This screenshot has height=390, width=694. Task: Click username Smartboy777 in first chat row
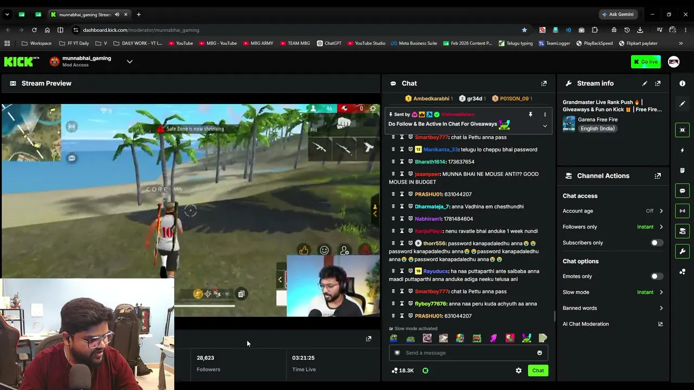pyautogui.click(x=432, y=138)
